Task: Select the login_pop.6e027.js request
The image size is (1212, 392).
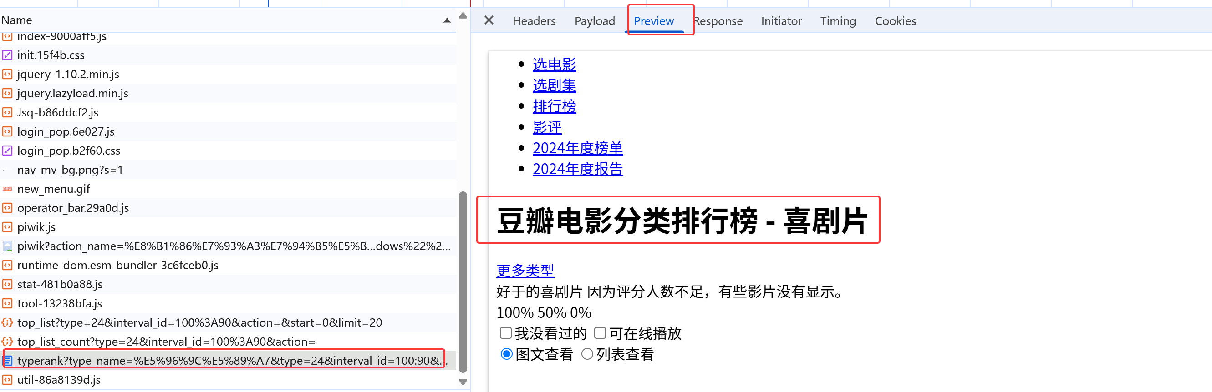Action: [x=228, y=131]
